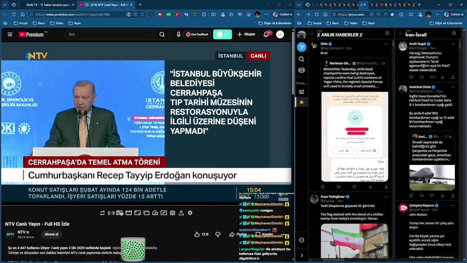
Task: Select the NTV Canlı Yayın browser tab
Action: pos(106,5)
